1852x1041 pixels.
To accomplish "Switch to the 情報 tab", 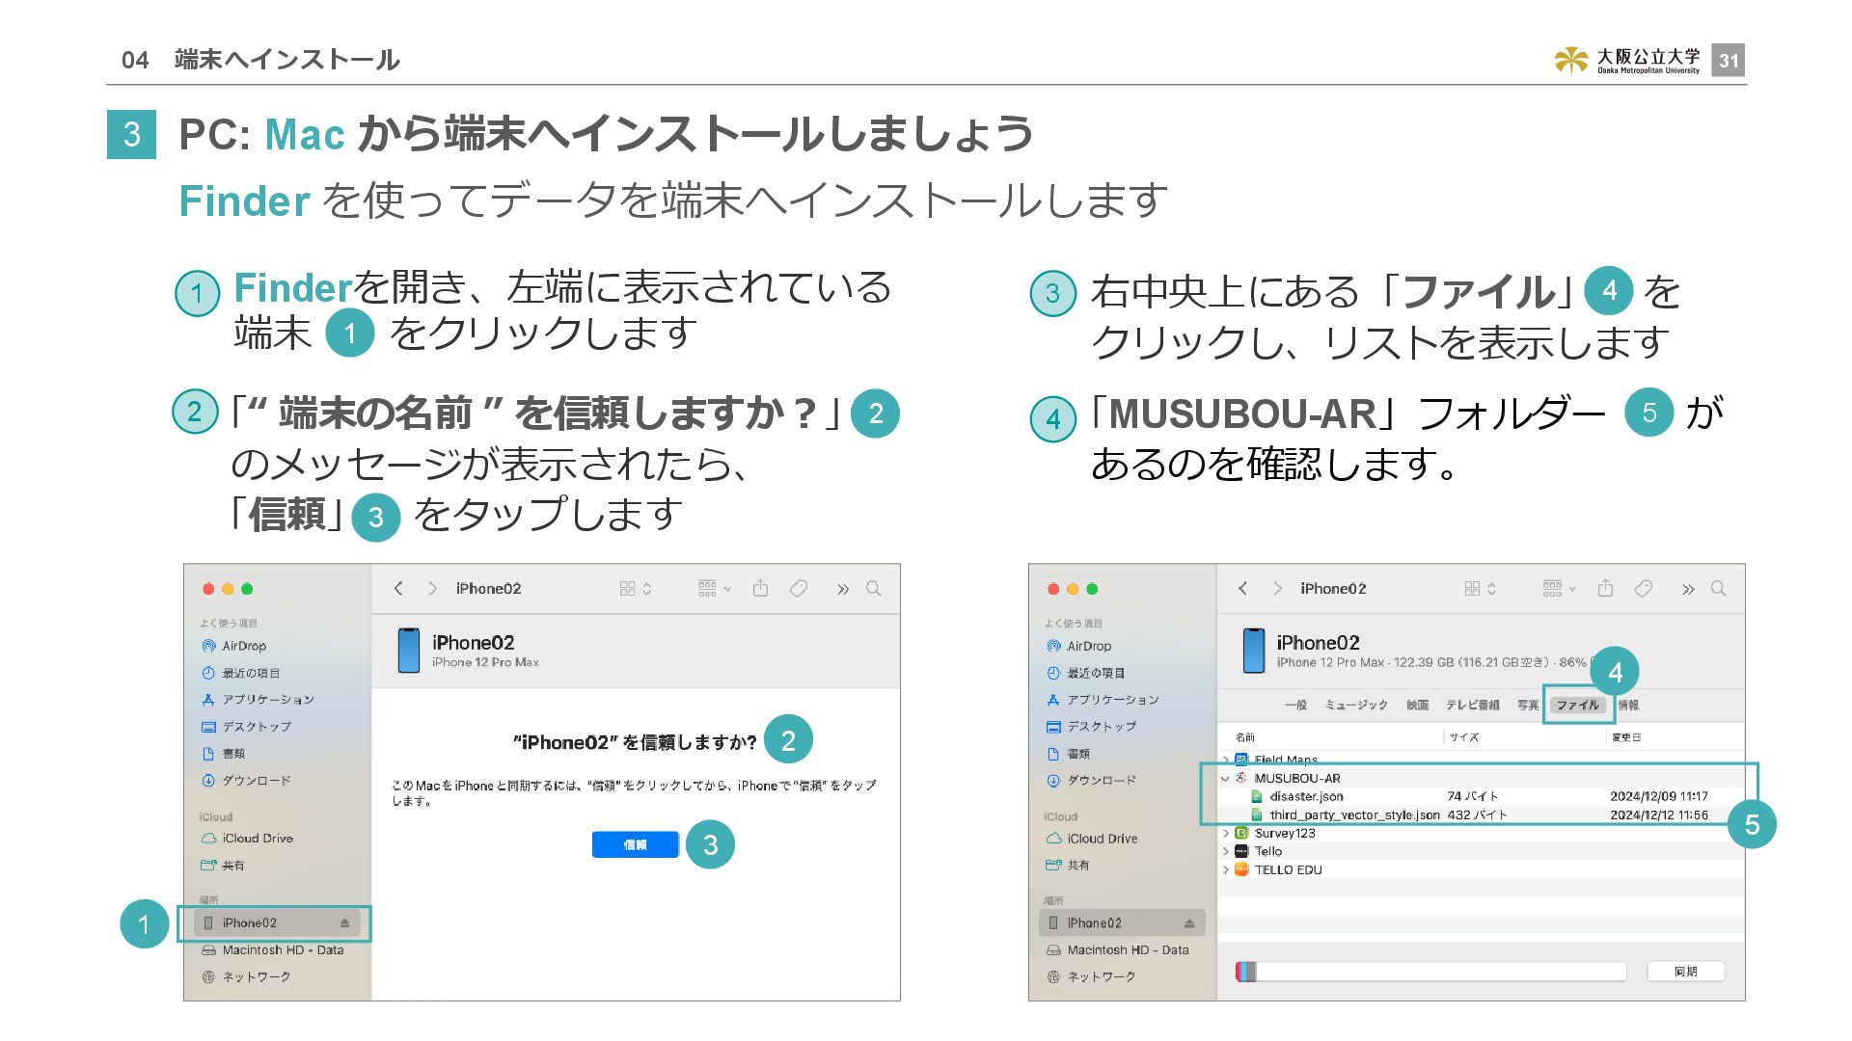I will point(1629,706).
